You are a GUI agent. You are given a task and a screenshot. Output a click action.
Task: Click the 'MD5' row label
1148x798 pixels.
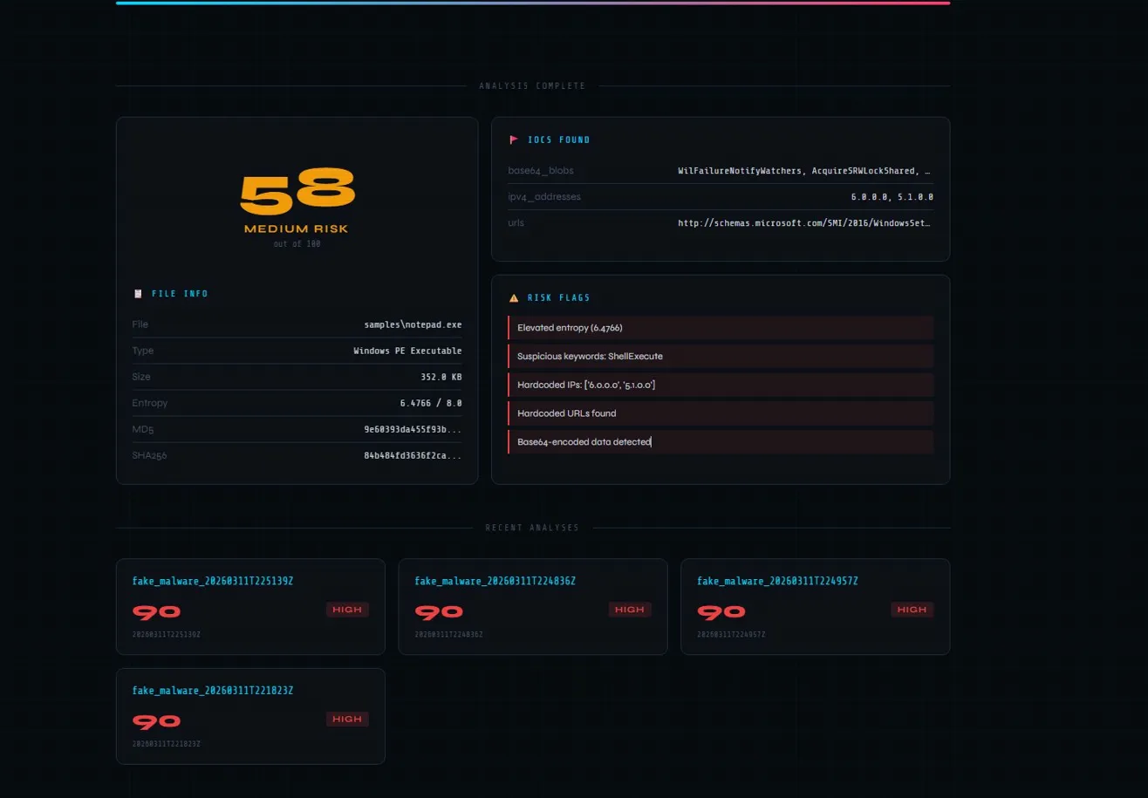143,429
